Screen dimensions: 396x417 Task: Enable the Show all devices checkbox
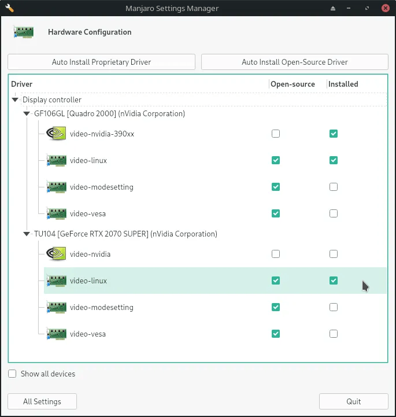(12, 374)
